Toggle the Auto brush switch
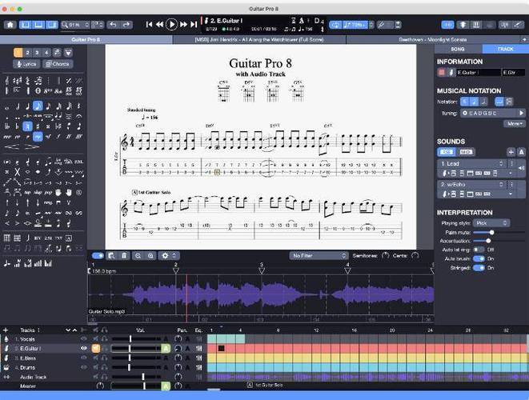The image size is (529, 400). [479, 258]
